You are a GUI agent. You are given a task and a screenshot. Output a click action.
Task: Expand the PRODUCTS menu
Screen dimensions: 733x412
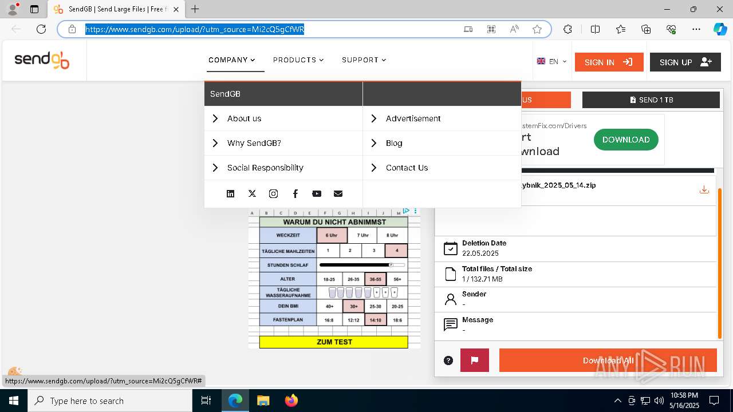[298, 60]
